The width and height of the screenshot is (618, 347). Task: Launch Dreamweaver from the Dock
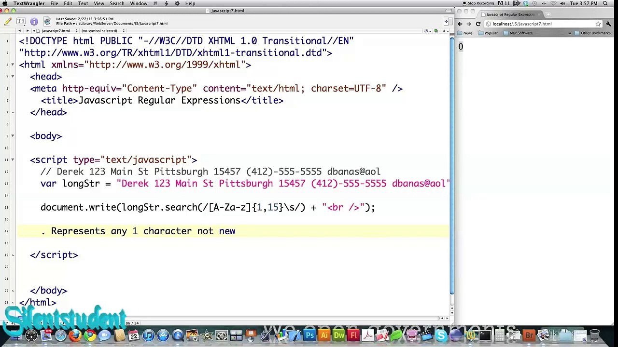coord(339,335)
